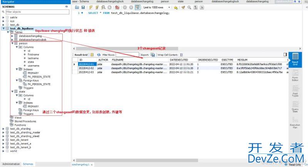308x167 pixels.
Task: Beautify the SQL query with the brush icon
Action: coord(183,7)
